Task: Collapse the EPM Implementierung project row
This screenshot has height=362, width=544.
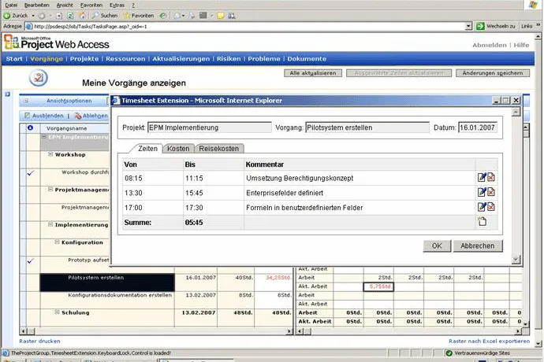Action: click(x=44, y=137)
